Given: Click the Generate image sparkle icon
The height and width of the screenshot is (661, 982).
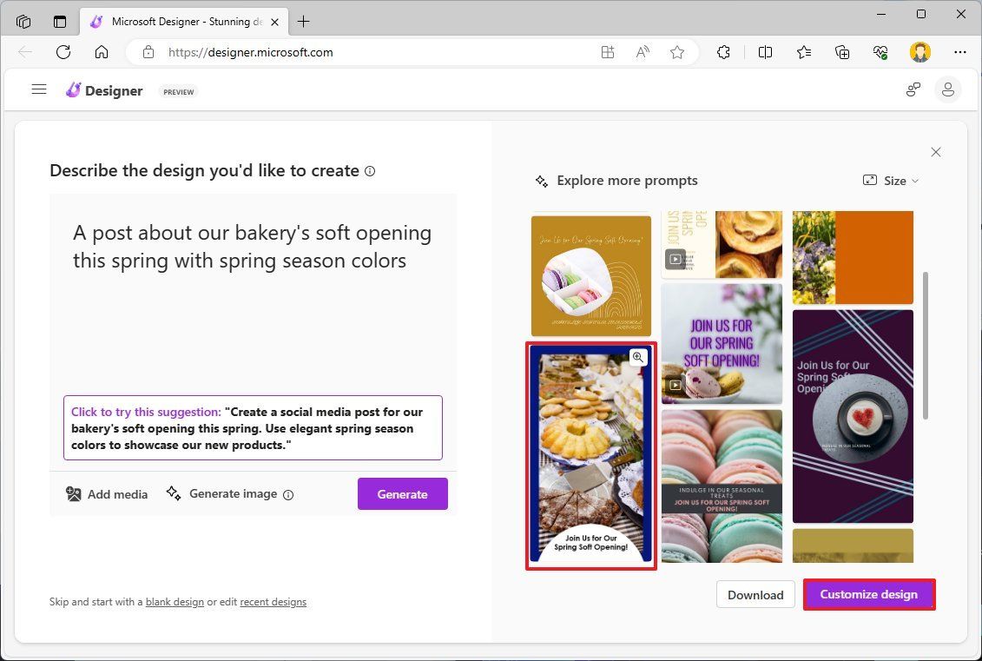Looking at the screenshot, I should click(174, 493).
